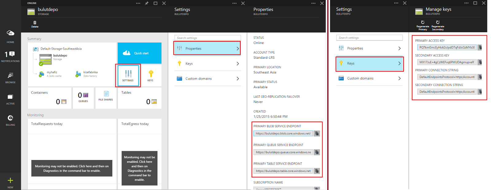Open Home from the left sidebar
Screen dimensions: 491x190
pyautogui.click(x=10, y=37)
